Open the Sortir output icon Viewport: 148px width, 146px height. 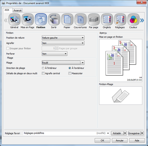(x=54, y=19)
